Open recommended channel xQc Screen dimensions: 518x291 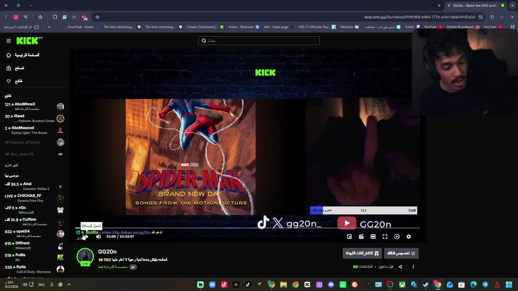pos(34,210)
